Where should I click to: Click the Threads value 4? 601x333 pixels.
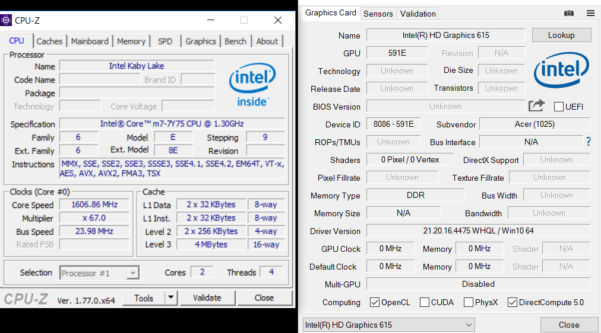click(x=271, y=272)
